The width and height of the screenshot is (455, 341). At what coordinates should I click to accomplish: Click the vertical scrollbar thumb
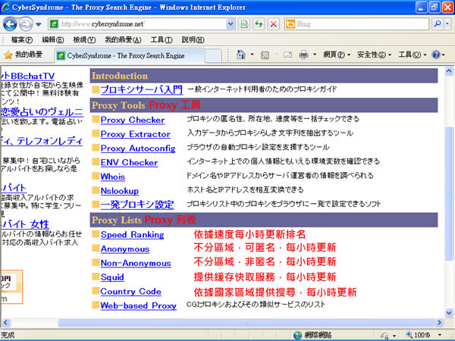pos(449,192)
